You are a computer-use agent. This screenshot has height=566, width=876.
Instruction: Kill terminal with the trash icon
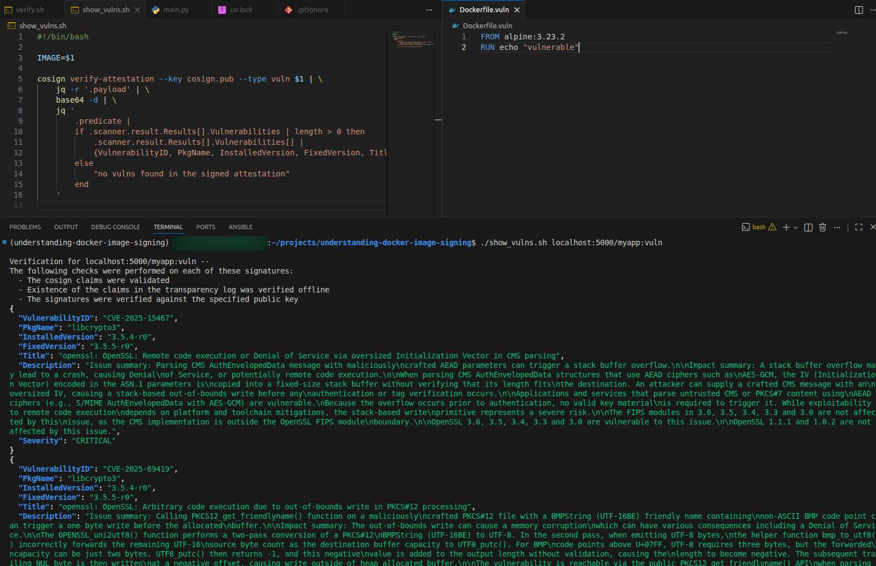[823, 227]
